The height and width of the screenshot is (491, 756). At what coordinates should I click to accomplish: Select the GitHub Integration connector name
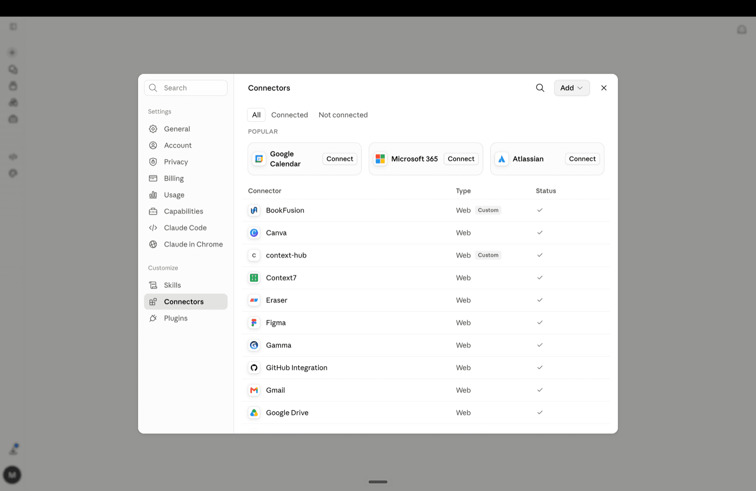tap(297, 368)
